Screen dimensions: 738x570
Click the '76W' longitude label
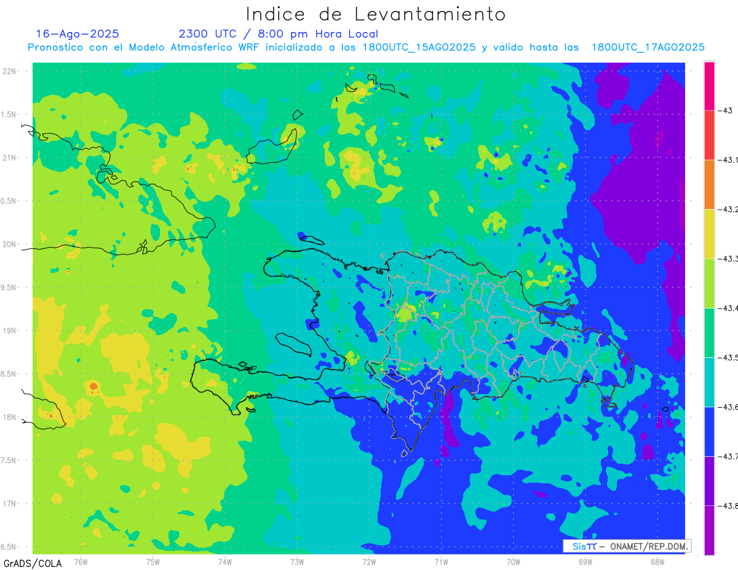(x=81, y=561)
